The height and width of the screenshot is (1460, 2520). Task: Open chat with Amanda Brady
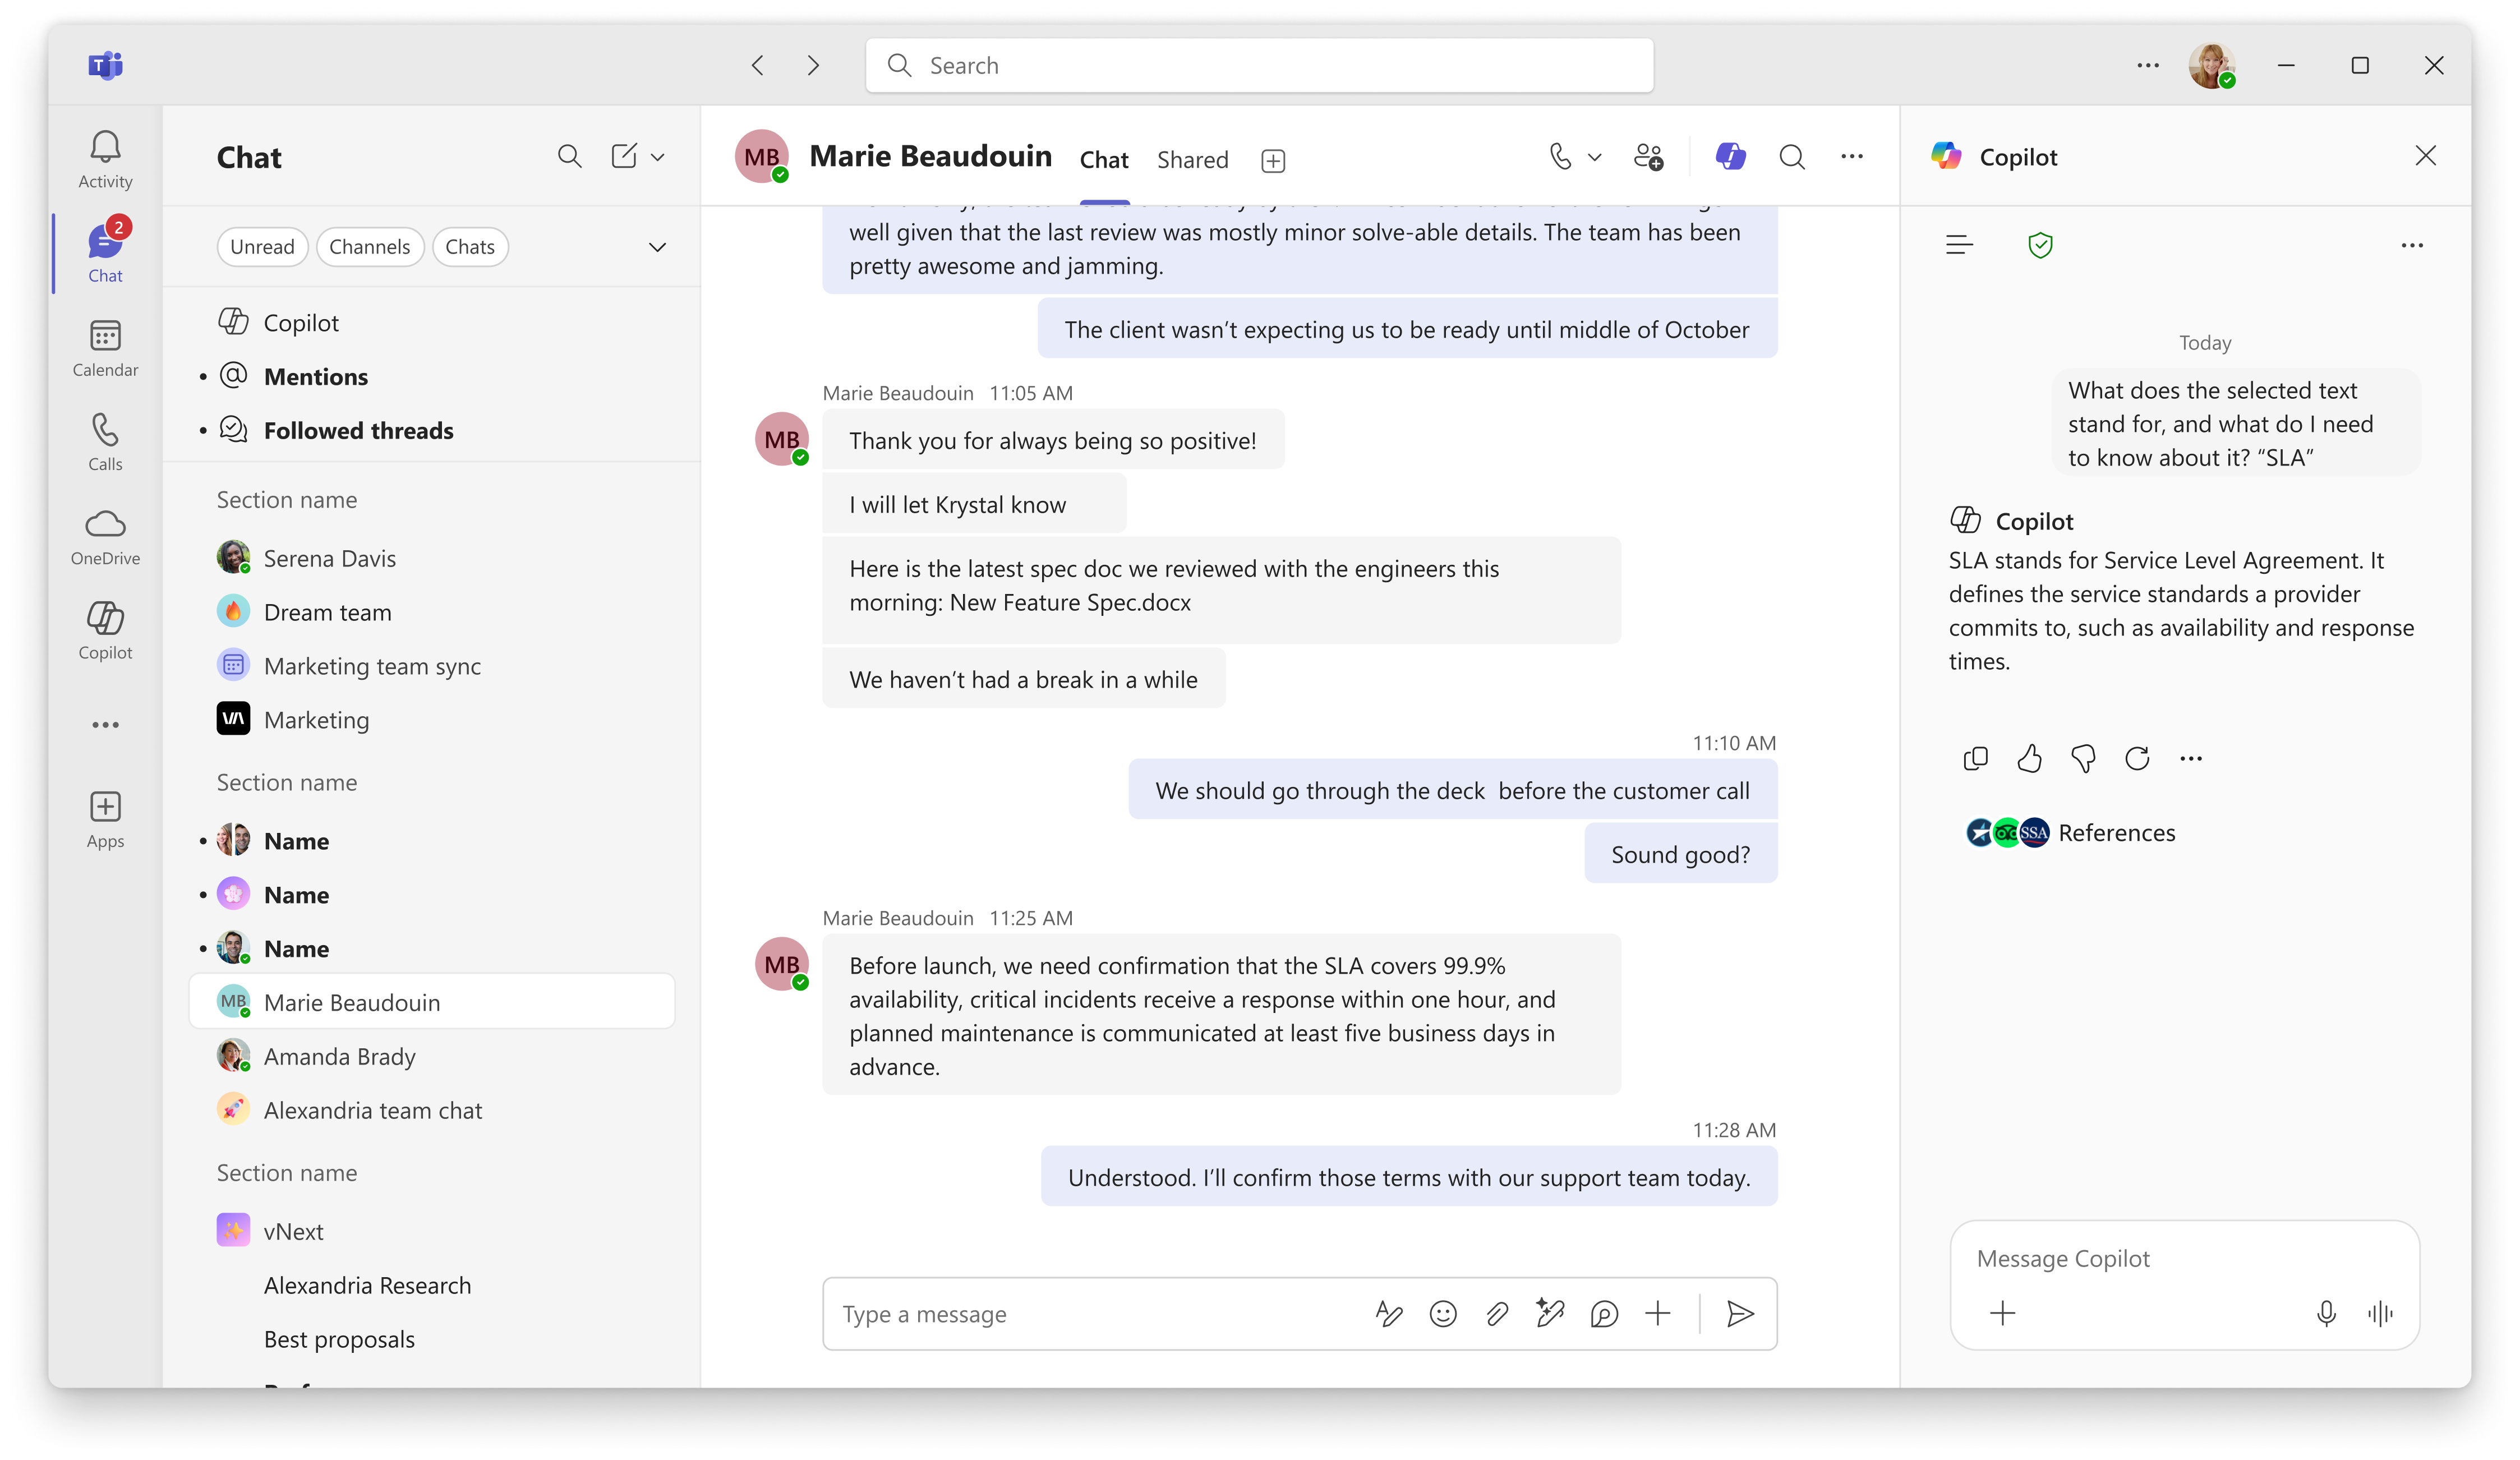click(x=432, y=1057)
